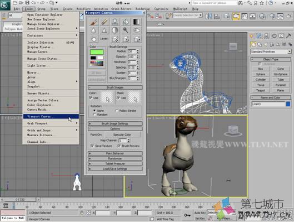Pick the green brush color swatch

coord(96,52)
